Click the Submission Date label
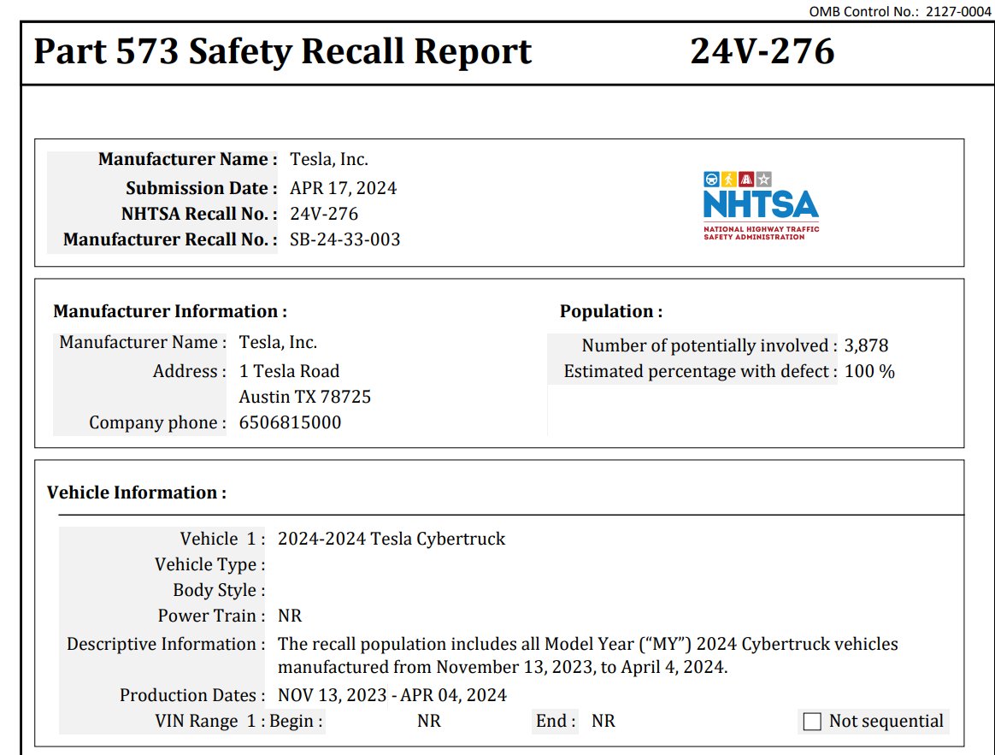The image size is (995, 755). tap(202, 188)
